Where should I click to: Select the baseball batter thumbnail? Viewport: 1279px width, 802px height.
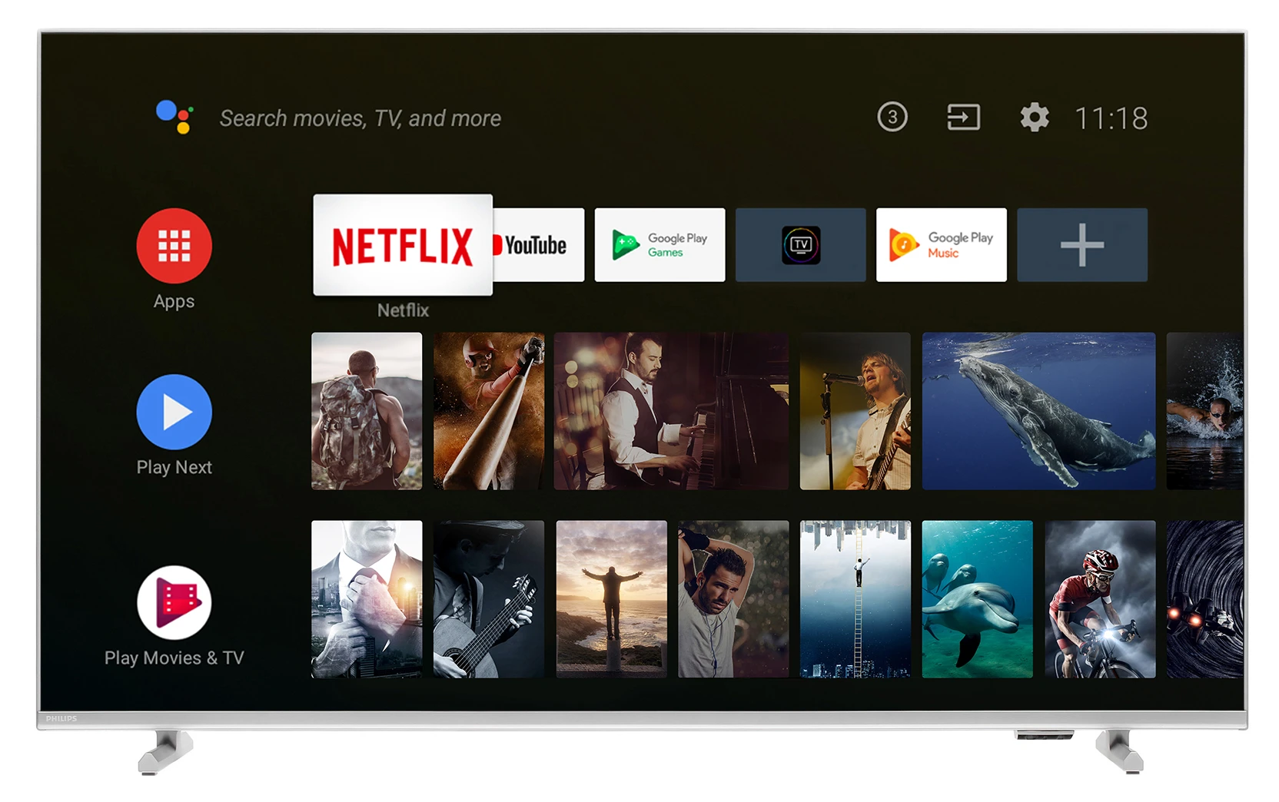(x=489, y=411)
